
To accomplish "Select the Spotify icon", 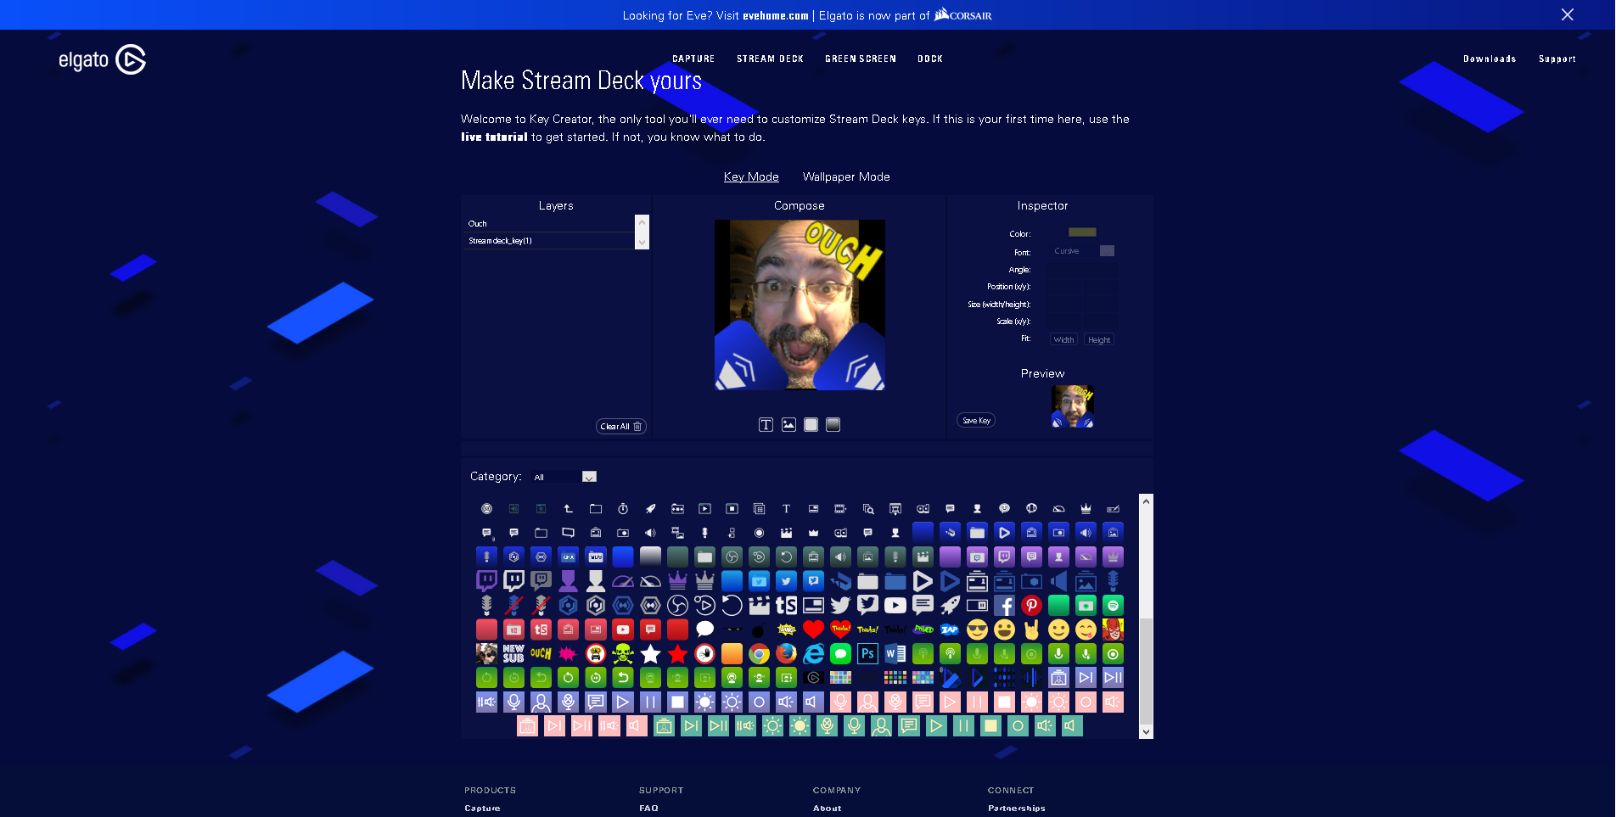I will [1113, 606].
